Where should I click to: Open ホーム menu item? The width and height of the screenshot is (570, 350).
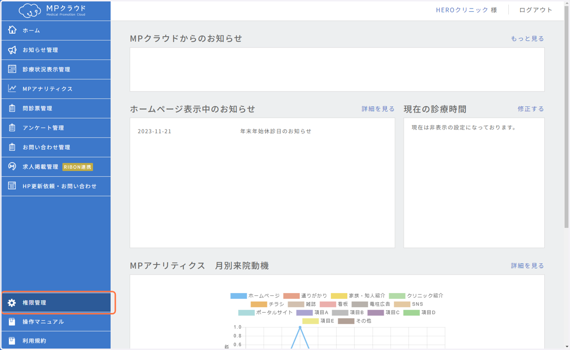tap(56, 30)
